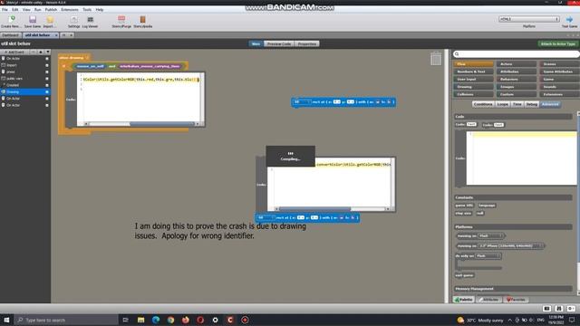Viewport: 580px width, 326px height.
Task: Switch to the Preview Code tab
Action: point(279,44)
